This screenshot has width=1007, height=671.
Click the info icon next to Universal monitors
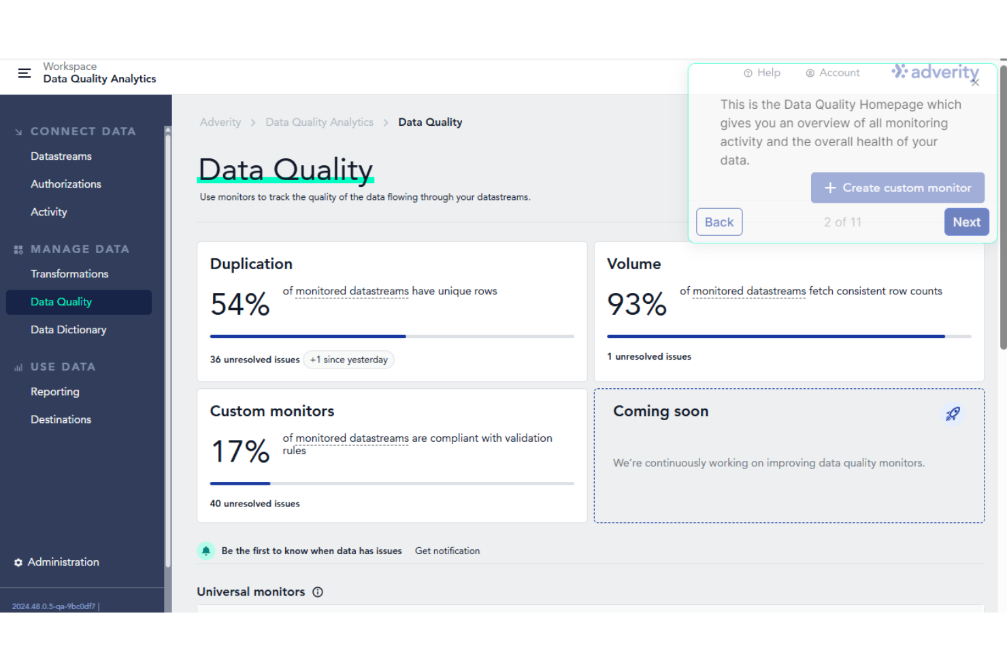(x=318, y=592)
